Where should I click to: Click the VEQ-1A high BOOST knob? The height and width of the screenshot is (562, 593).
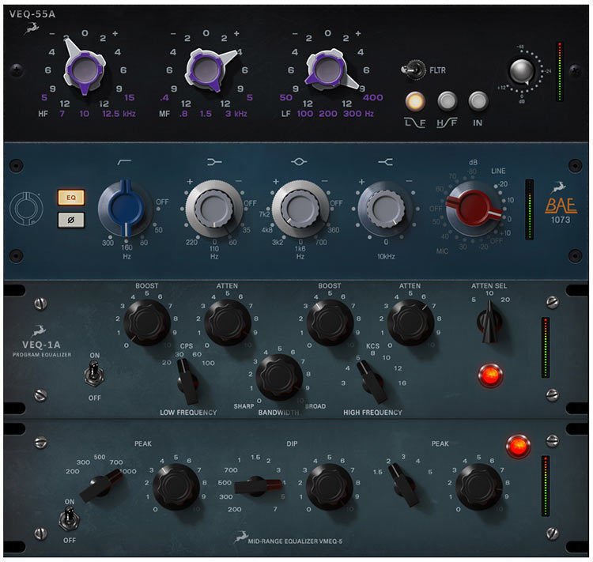tap(330, 322)
